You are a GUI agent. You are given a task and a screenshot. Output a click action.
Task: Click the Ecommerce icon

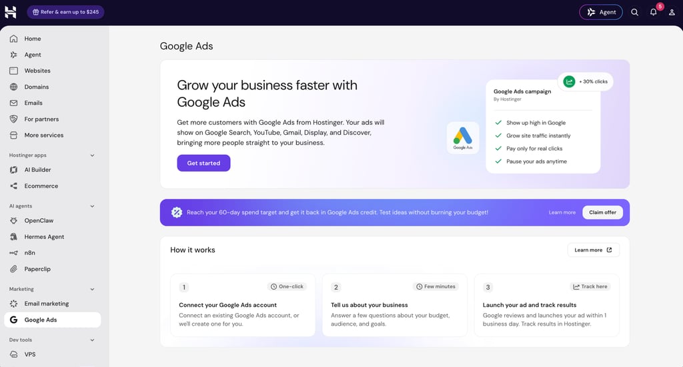pos(13,186)
